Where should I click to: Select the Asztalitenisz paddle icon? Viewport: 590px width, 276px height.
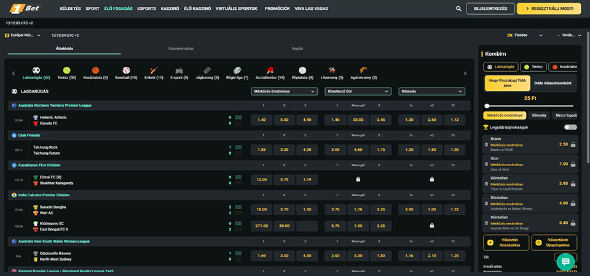point(270,70)
